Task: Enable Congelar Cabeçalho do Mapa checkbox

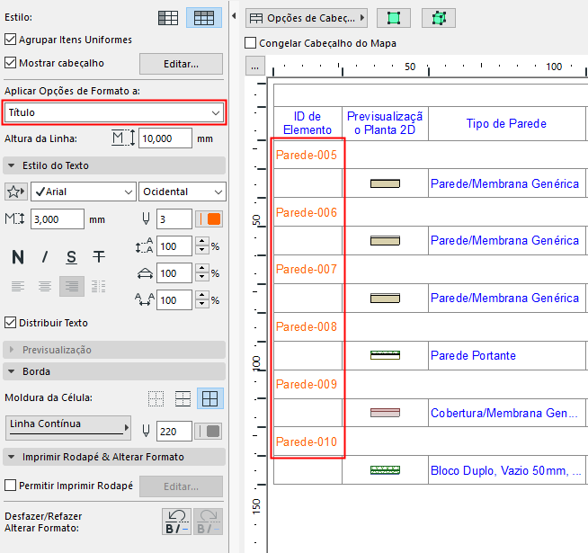Action: pos(251,43)
